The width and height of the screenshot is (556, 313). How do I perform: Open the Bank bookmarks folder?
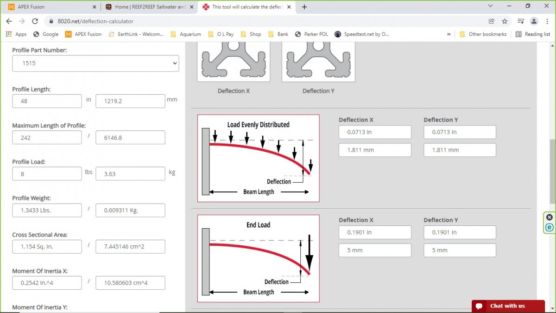pyautogui.click(x=278, y=34)
